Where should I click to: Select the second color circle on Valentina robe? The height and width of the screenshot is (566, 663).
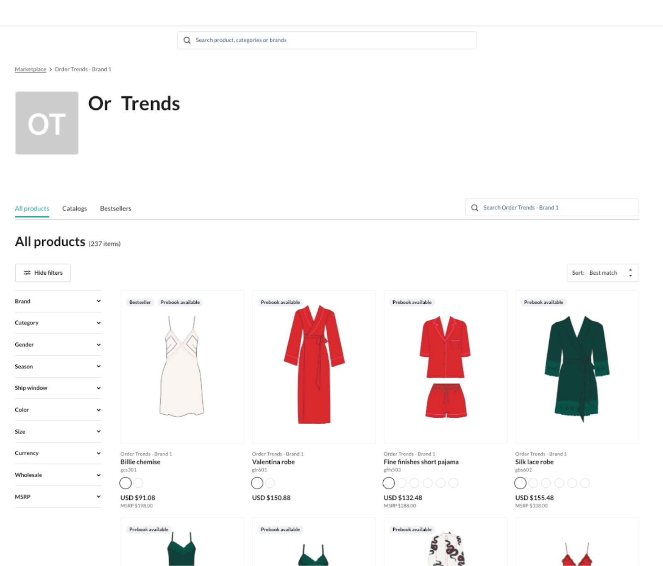270,483
